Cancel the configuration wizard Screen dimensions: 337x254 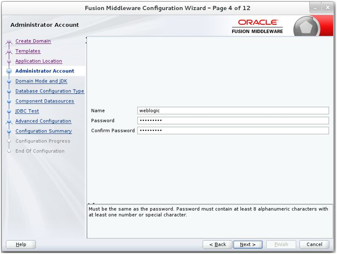coord(314,244)
